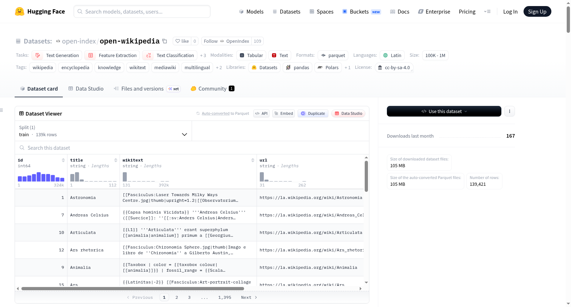
Task: Click the API button in Dataset Viewer
Action: pos(261,113)
